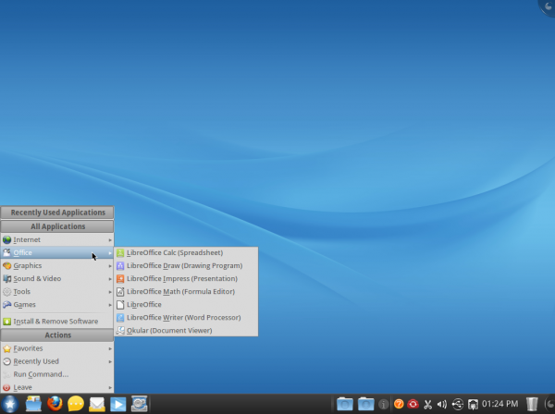This screenshot has width=555, height=414.
Task: Click the grey info icon in tray
Action: point(383,404)
